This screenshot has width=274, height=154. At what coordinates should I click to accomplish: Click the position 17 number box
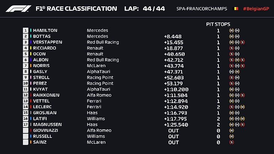[x=26, y=124]
